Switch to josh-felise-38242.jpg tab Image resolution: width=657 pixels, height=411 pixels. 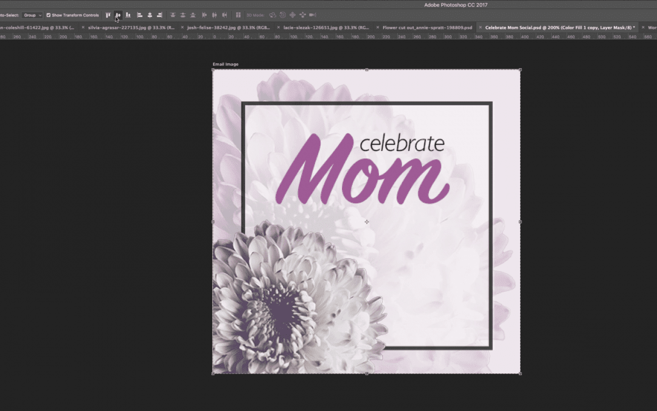(x=228, y=27)
